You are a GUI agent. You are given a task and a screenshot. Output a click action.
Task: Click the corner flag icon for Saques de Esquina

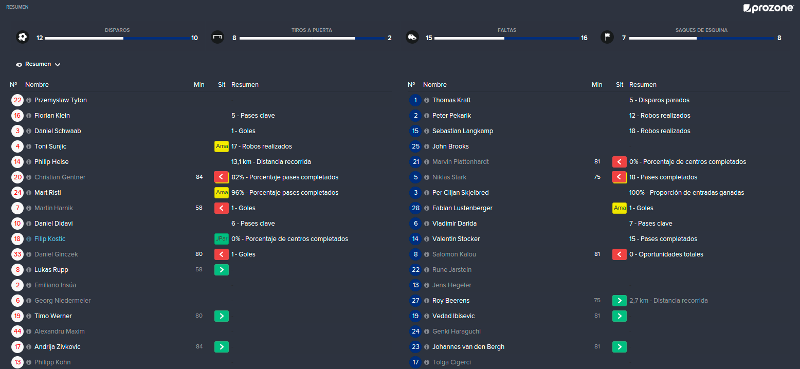(x=607, y=37)
